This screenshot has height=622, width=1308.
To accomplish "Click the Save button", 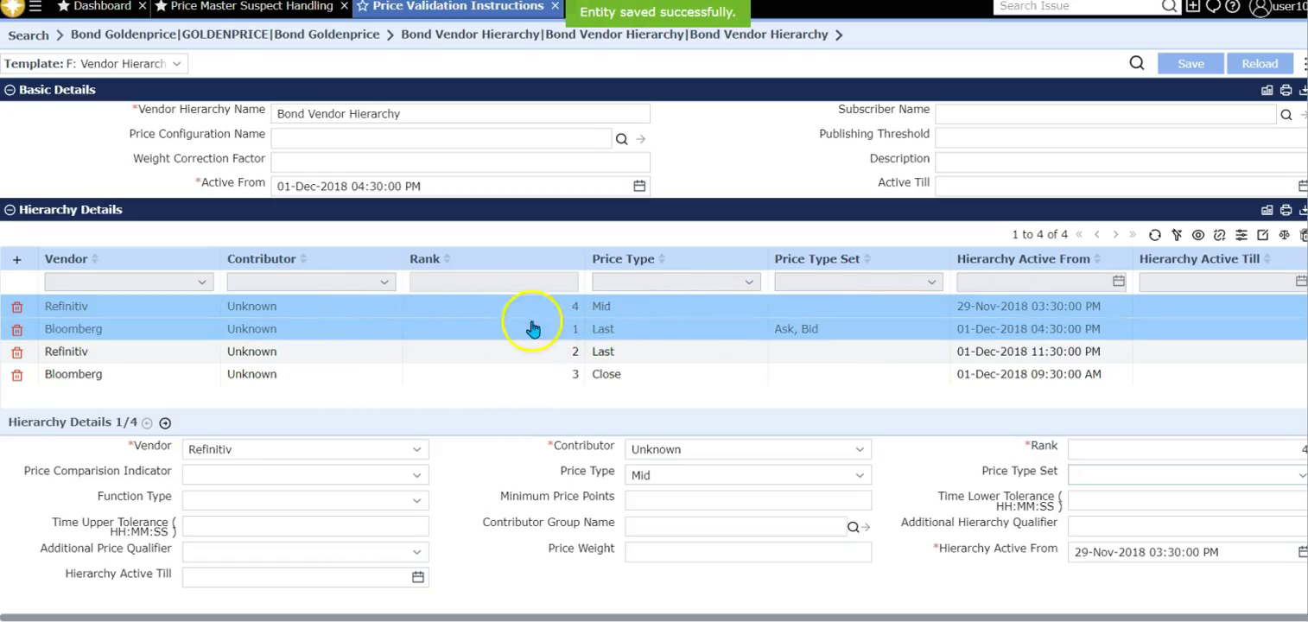I will click(1191, 64).
